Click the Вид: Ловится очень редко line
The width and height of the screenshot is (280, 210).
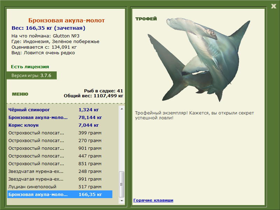(x=43, y=53)
